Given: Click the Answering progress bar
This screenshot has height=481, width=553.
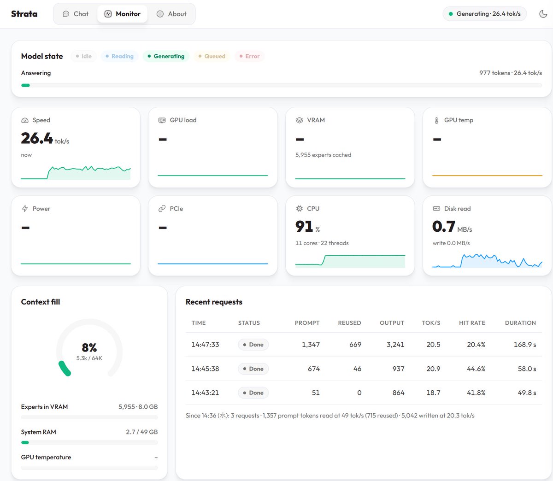Looking at the screenshot, I should [x=282, y=85].
